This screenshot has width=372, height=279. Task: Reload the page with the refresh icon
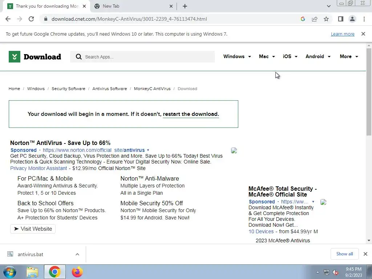[31, 19]
